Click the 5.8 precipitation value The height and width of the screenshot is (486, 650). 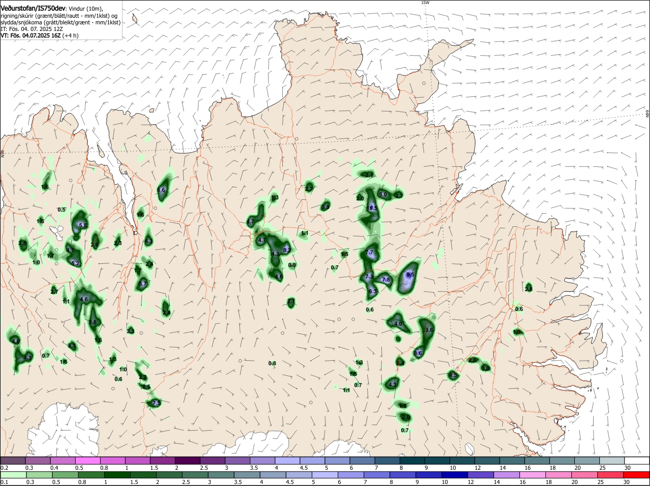(x=83, y=225)
